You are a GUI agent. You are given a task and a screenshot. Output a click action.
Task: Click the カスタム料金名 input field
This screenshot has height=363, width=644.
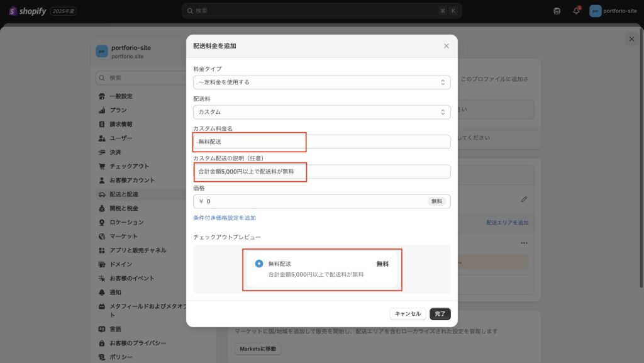pos(321,142)
